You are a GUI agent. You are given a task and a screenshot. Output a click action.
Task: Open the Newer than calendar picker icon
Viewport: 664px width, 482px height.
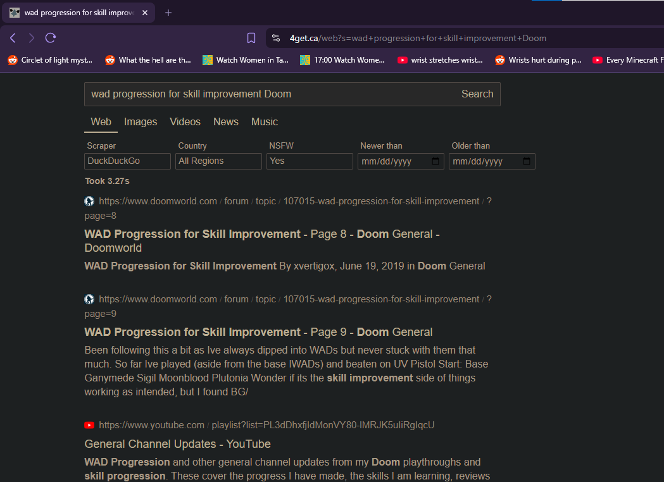(x=435, y=161)
